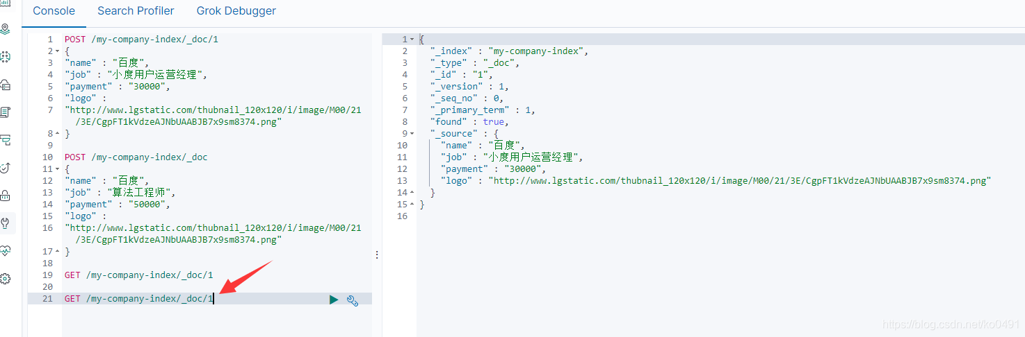The height and width of the screenshot is (337, 1025).
Task: Open Stack Monitoring heartbeat icon
Action: coord(6,250)
